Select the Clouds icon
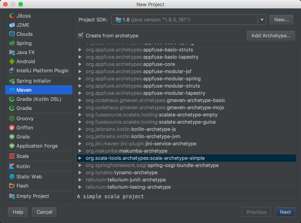Image resolution: width=301 pixels, height=223 pixels. (x=12, y=34)
